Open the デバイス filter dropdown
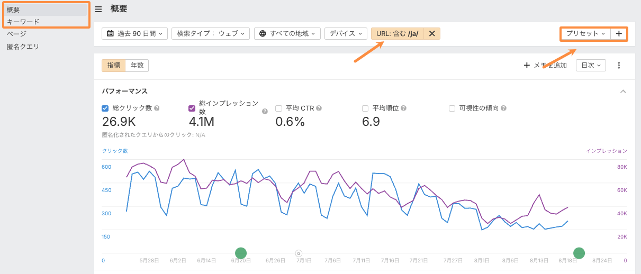 [x=346, y=33]
